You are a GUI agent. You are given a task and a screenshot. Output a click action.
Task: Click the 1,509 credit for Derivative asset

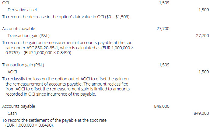pos(203,10)
